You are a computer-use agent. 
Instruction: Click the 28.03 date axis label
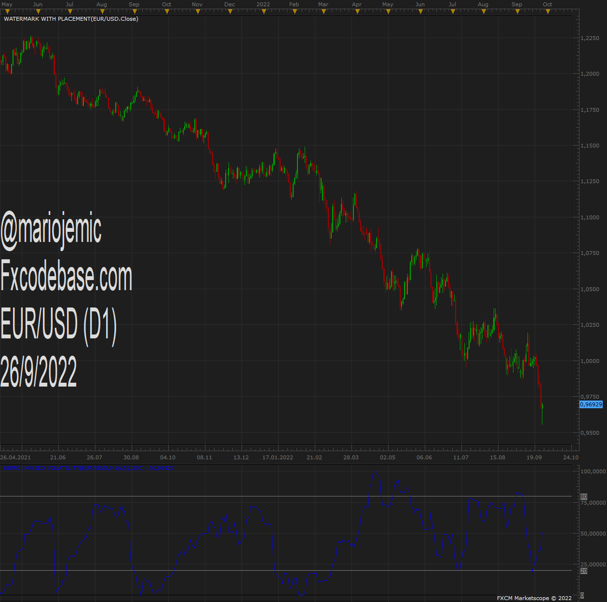[351, 457]
